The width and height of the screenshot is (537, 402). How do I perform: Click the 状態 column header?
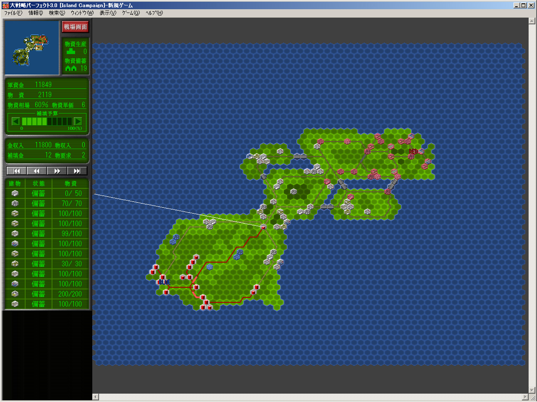(x=39, y=183)
